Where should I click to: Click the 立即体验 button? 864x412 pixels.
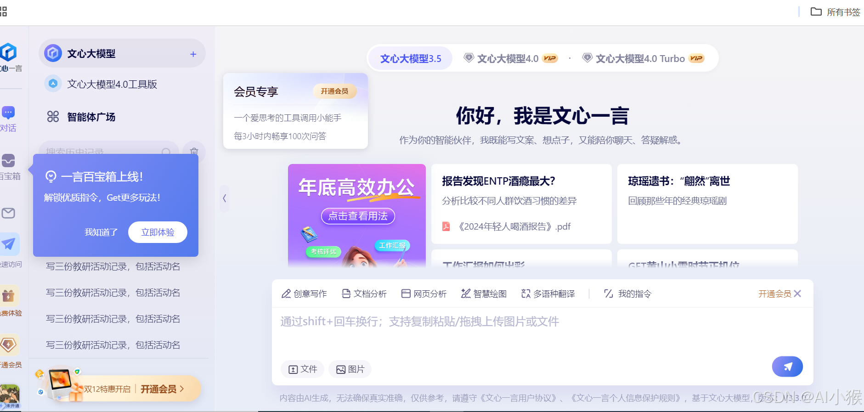(x=158, y=232)
